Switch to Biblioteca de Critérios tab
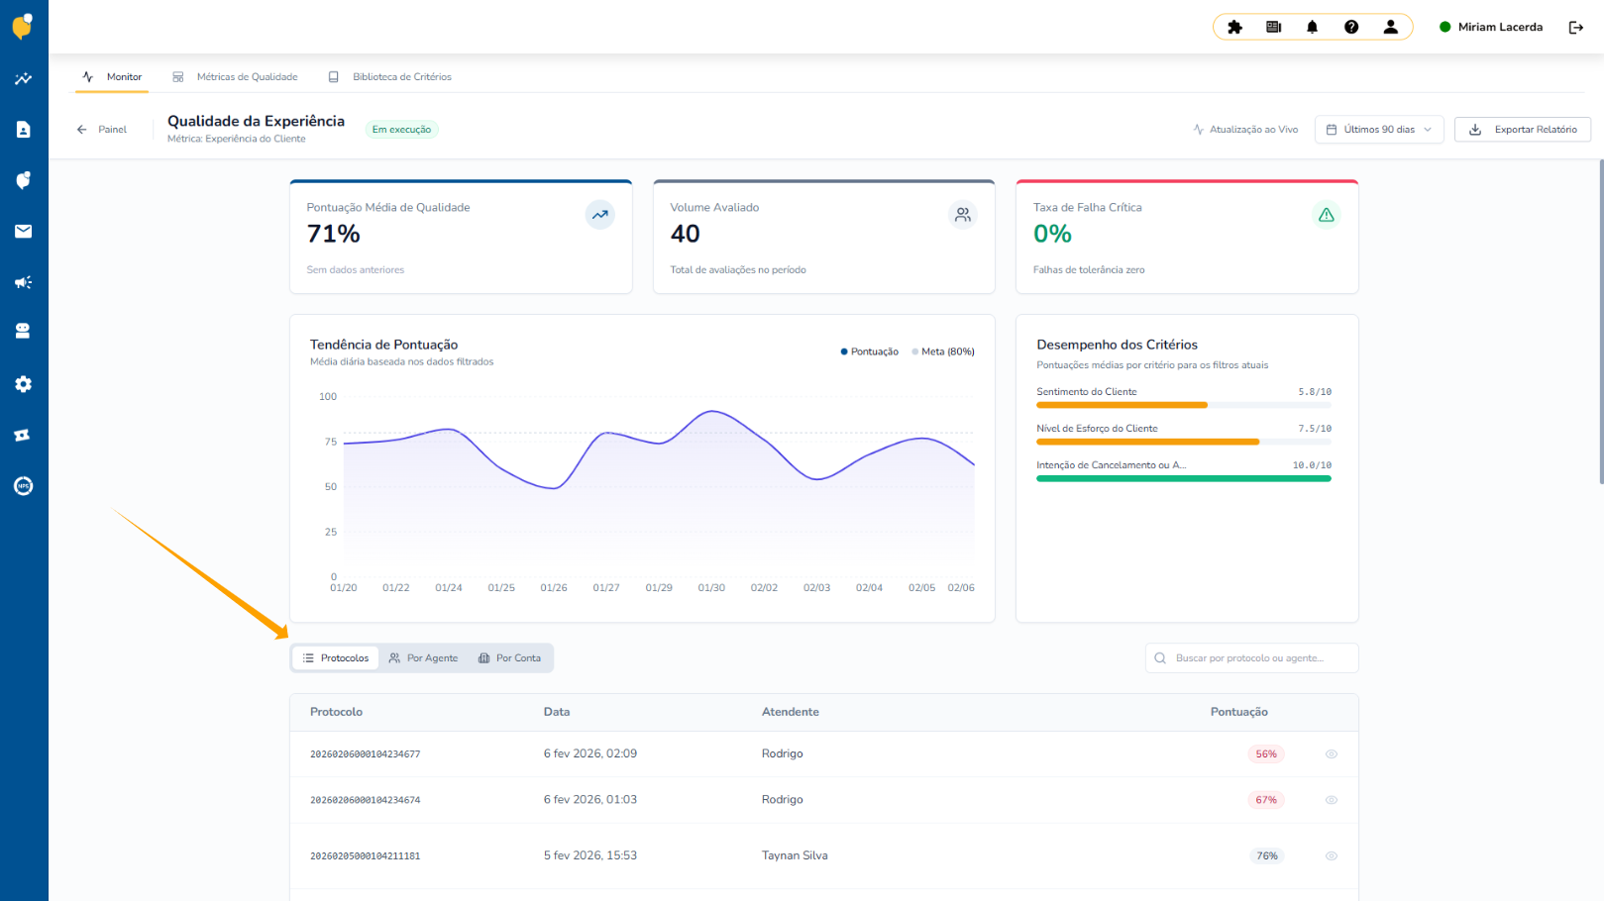 click(389, 77)
